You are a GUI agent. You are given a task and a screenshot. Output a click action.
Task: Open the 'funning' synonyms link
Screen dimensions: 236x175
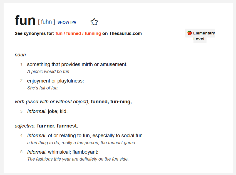pyautogui.click(x=93, y=33)
